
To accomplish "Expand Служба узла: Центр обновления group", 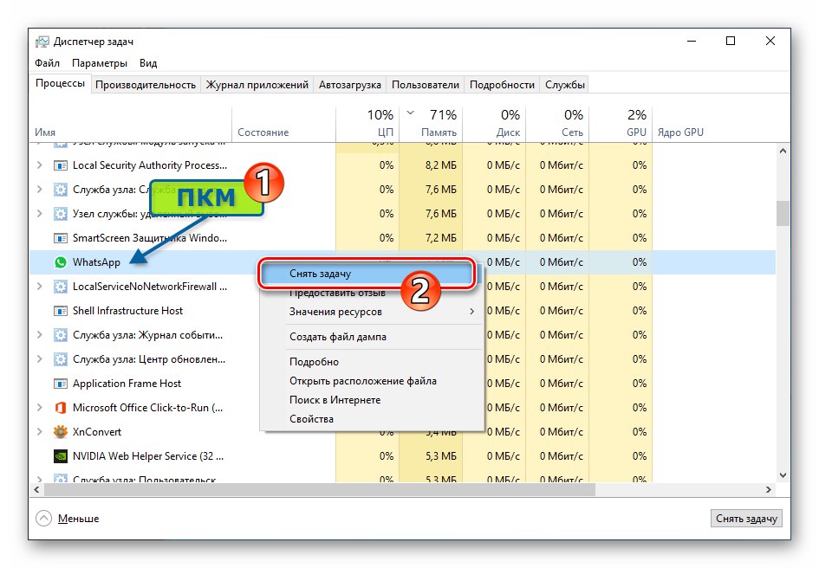I will [x=40, y=359].
